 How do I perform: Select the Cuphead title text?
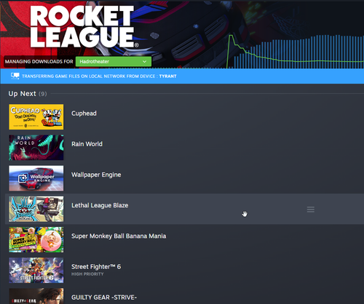tap(84, 113)
